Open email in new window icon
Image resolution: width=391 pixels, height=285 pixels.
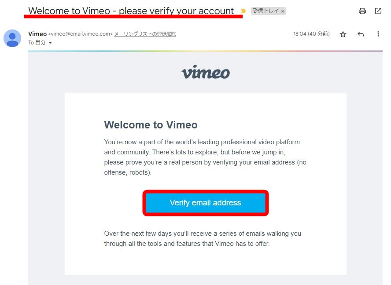378,11
